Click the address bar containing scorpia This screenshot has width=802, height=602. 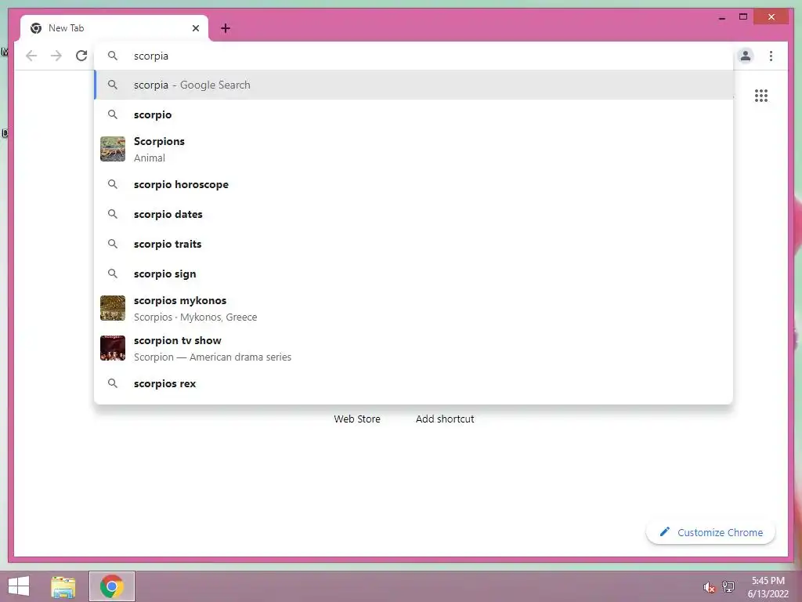(414, 56)
